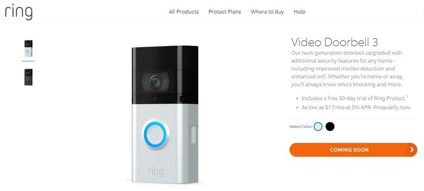Click the footnote 1 superscript after Ring Protect
This screenshot has width=424, height=191.
[x=407, y=96]
